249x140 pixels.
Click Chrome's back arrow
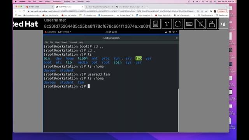(x=16, y=11)
